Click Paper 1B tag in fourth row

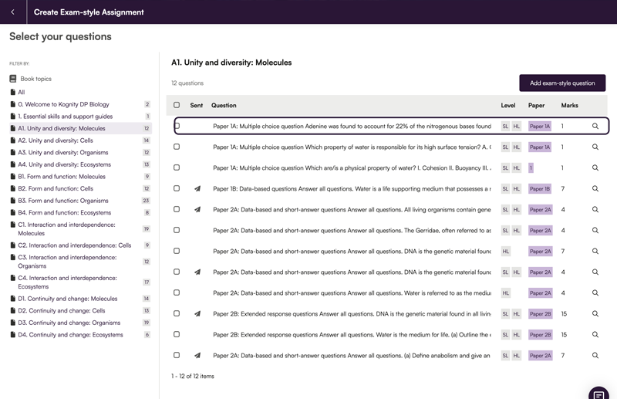tap(539, 188)
